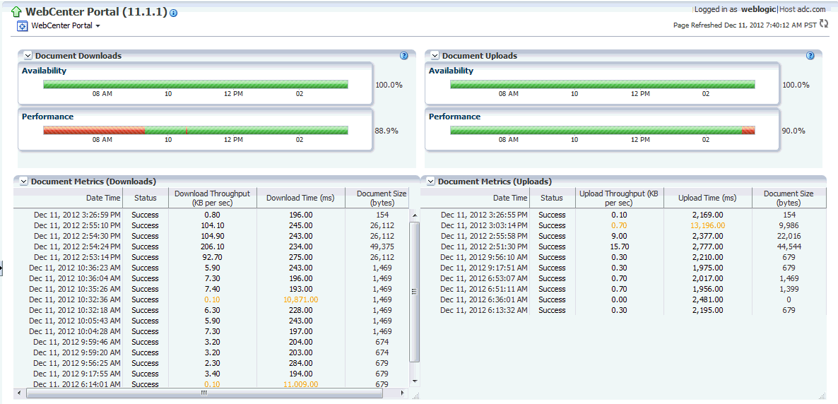
Task: Click Download Time (ms) column header
Action: point(301,198)
